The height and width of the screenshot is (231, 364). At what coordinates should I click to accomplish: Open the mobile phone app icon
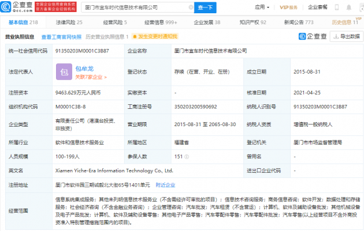pyautogui.click(x=337, y=7)
